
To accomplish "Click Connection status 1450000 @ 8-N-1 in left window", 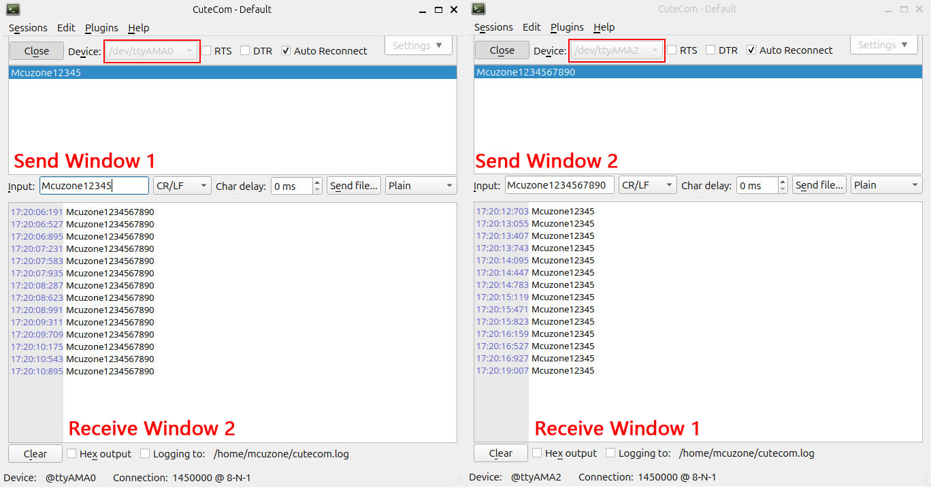I will [x=182, y=478].
